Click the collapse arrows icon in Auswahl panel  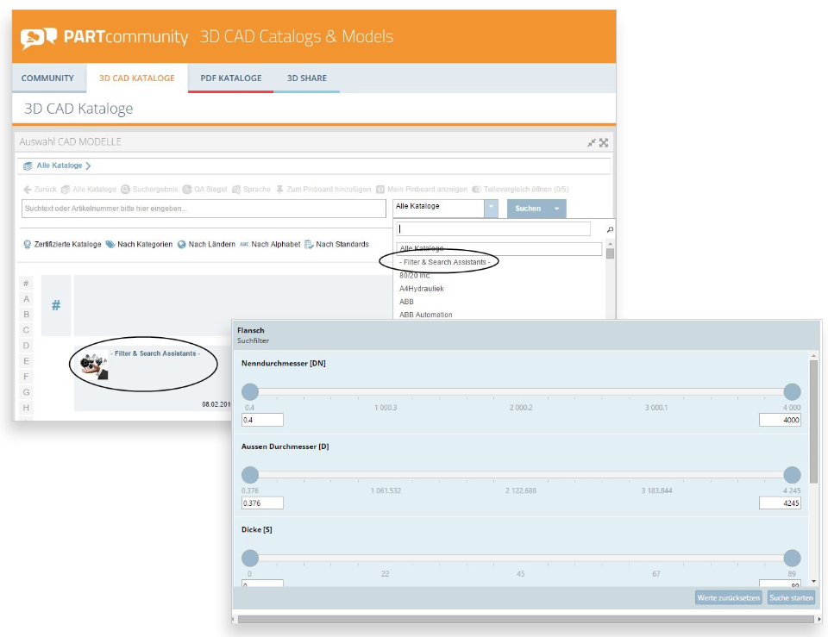[592, 142]
